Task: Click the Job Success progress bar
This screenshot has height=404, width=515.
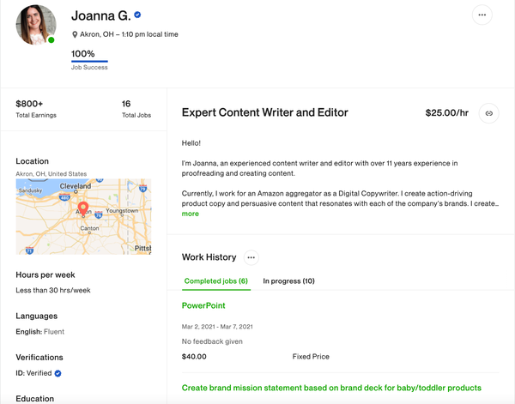Action: 89,62
